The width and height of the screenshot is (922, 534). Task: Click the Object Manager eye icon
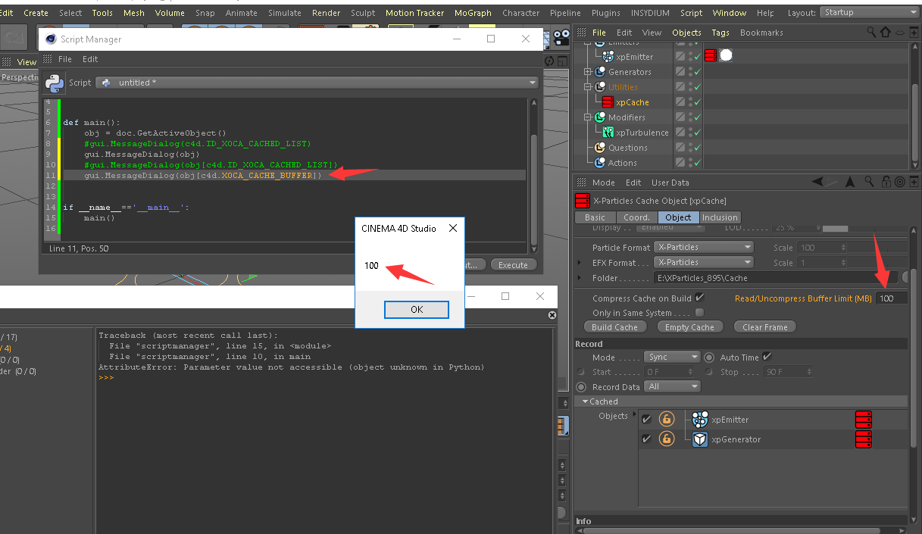900,33
